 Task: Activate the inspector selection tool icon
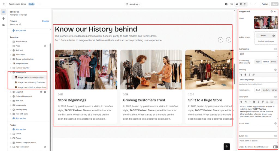[232, 4]
